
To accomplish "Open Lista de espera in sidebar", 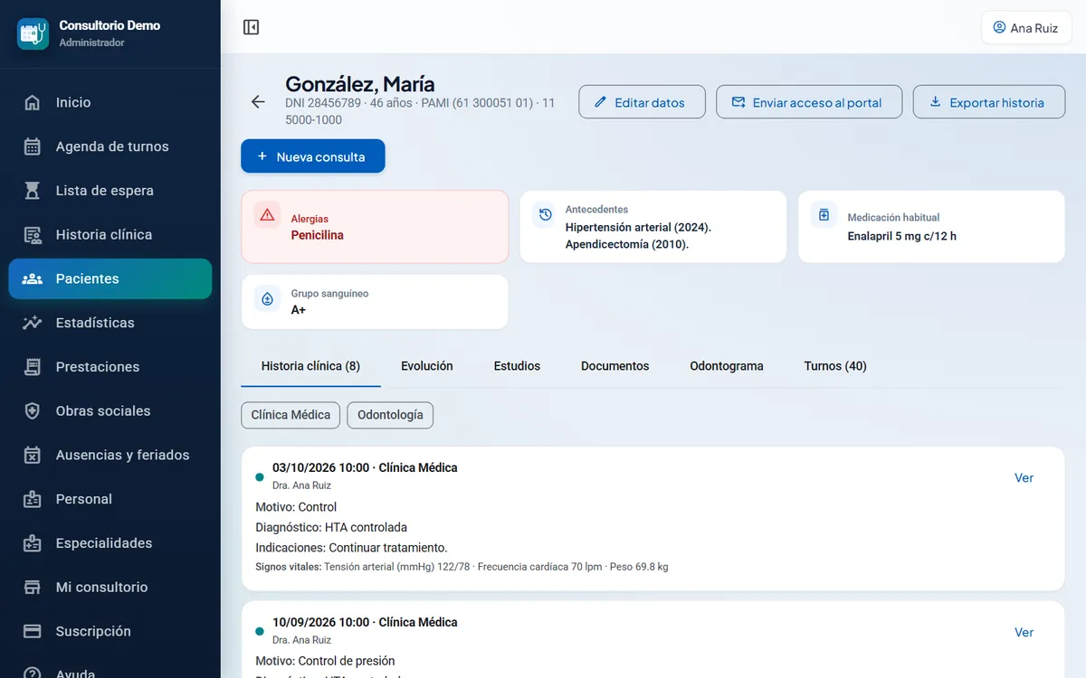I will pyautogui.click(x=110, y=191).
